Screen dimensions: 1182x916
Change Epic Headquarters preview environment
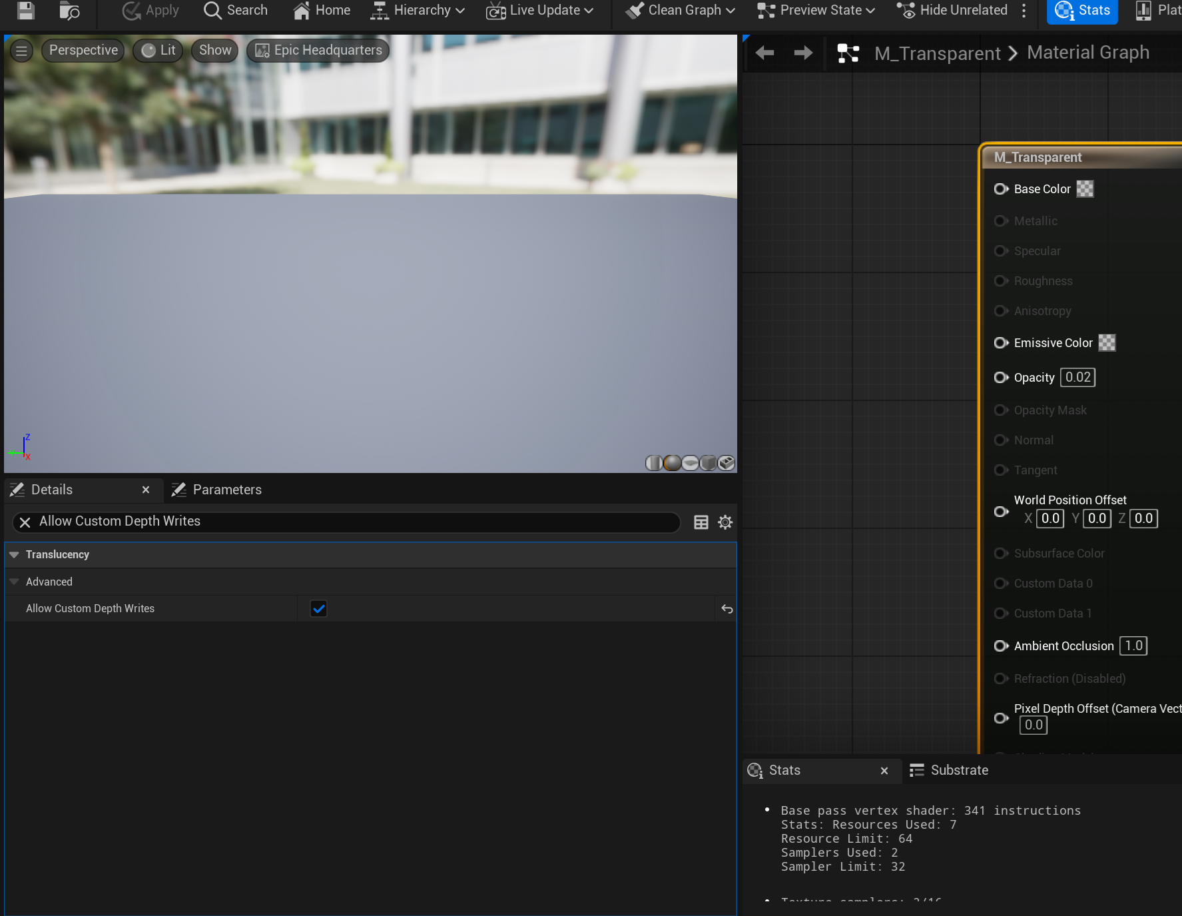(x=318, y=51)
